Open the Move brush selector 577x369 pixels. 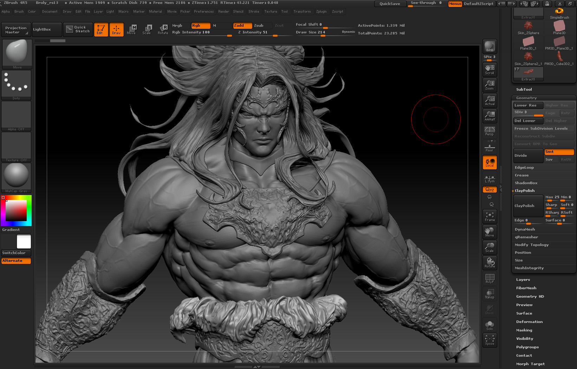pyautogui.click(x=17, y=54)
